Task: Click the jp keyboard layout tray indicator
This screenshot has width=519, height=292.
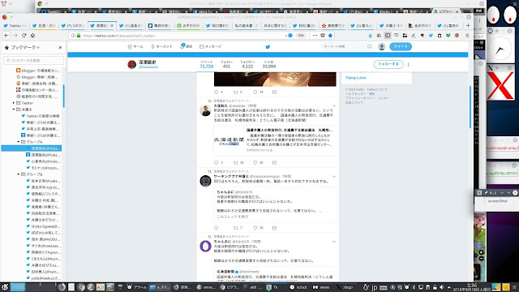Action: [x=375, y=287]
